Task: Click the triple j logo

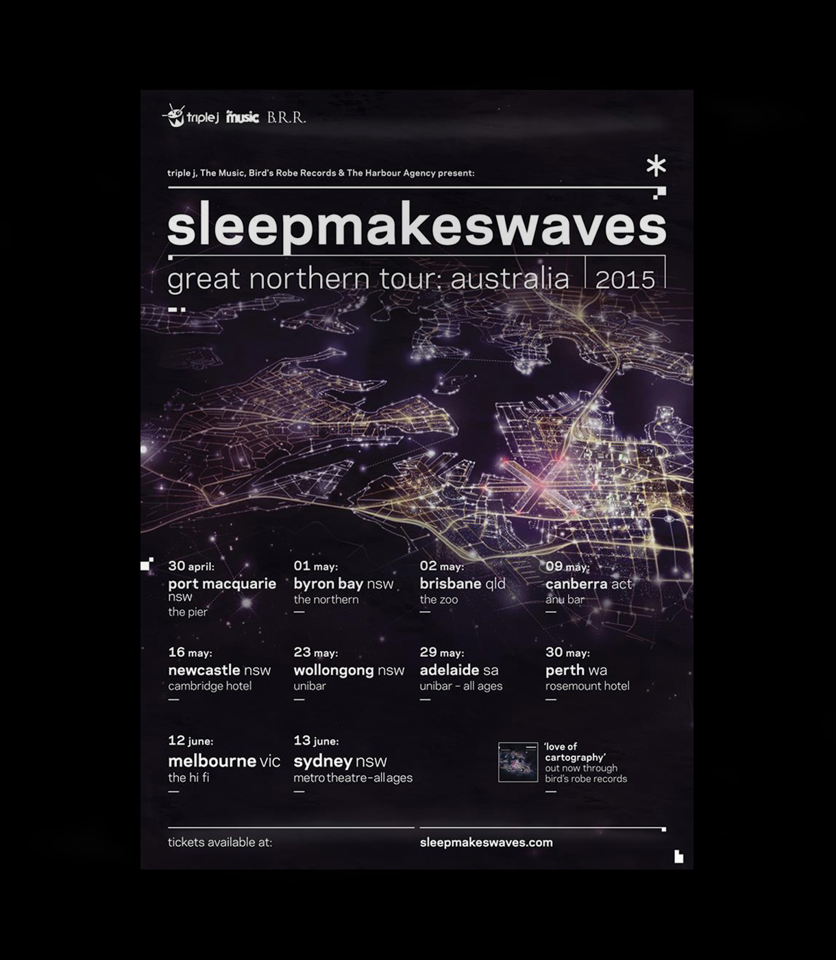Action: [x=190, y=116]
